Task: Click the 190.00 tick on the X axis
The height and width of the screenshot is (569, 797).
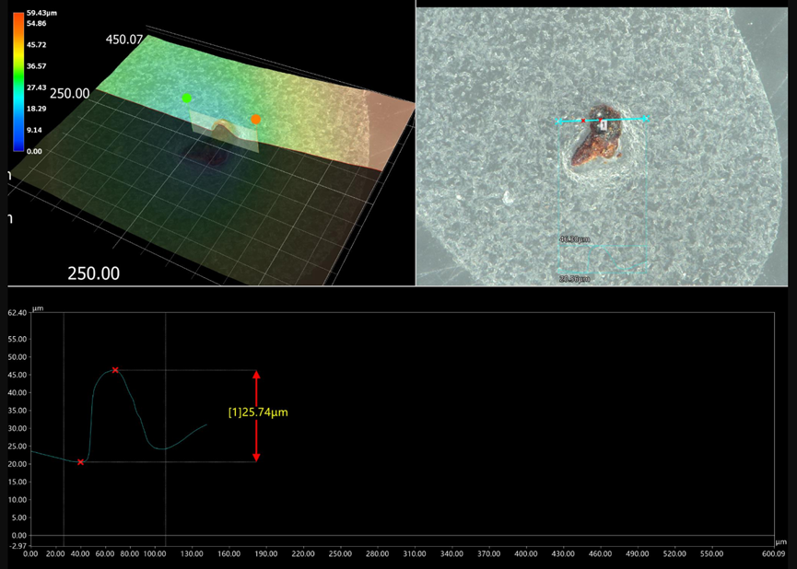Action: (266, 553)
